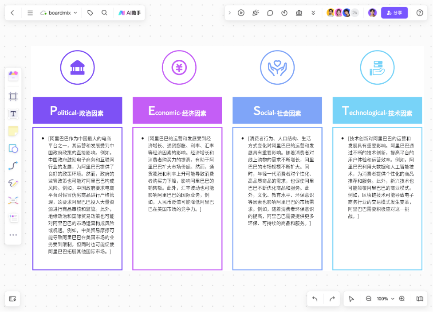
Task: Click the 分享 share button
Action: click(x=394, y=13)
